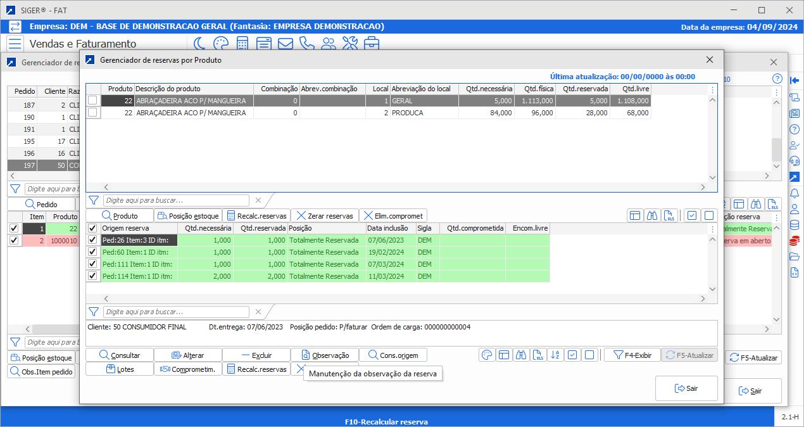
Task: Toggle the select-all checkbox in Origem reserva header
Action: [x=93, y=228]
